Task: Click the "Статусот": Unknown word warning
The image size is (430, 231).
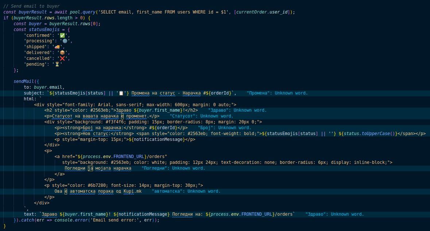Action: pyautogui.click(x=202, y=116)
